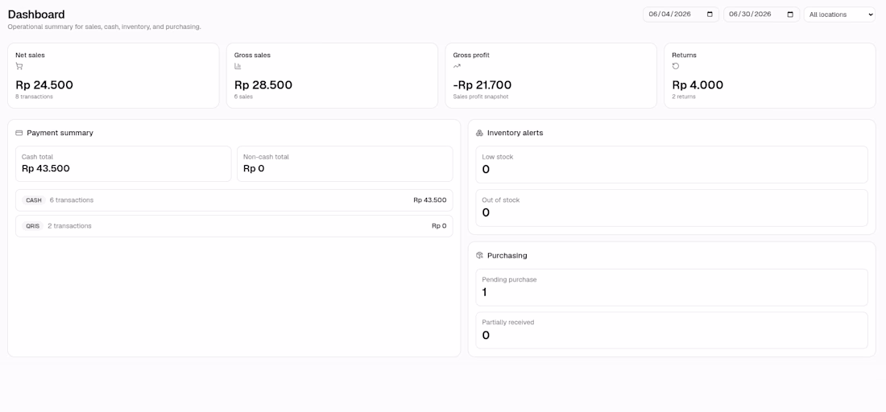
Task: Click the Rp 0 amount in QRIS row
Action: (x=439, y=226)
